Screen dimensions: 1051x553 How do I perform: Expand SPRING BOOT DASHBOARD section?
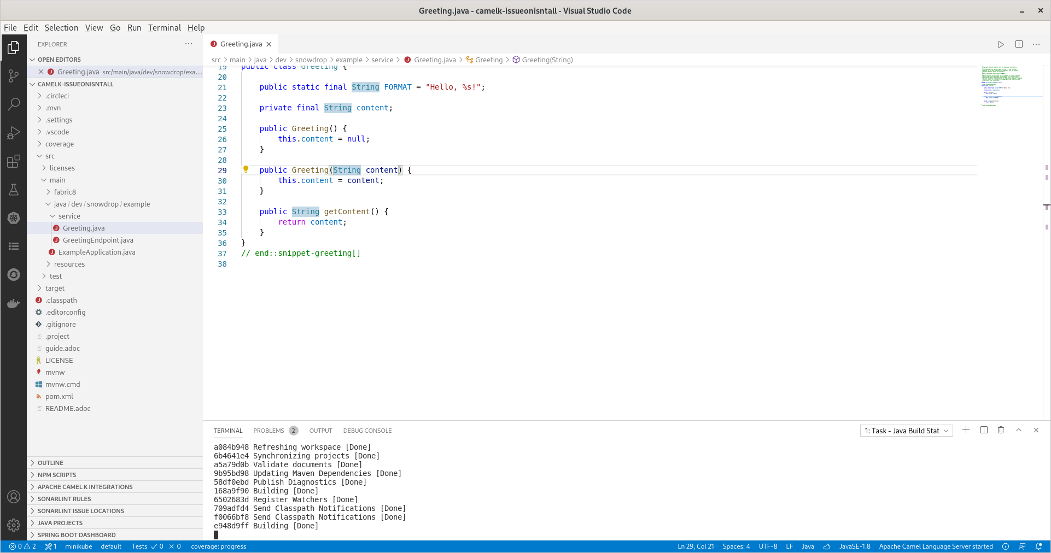[115, 535]
